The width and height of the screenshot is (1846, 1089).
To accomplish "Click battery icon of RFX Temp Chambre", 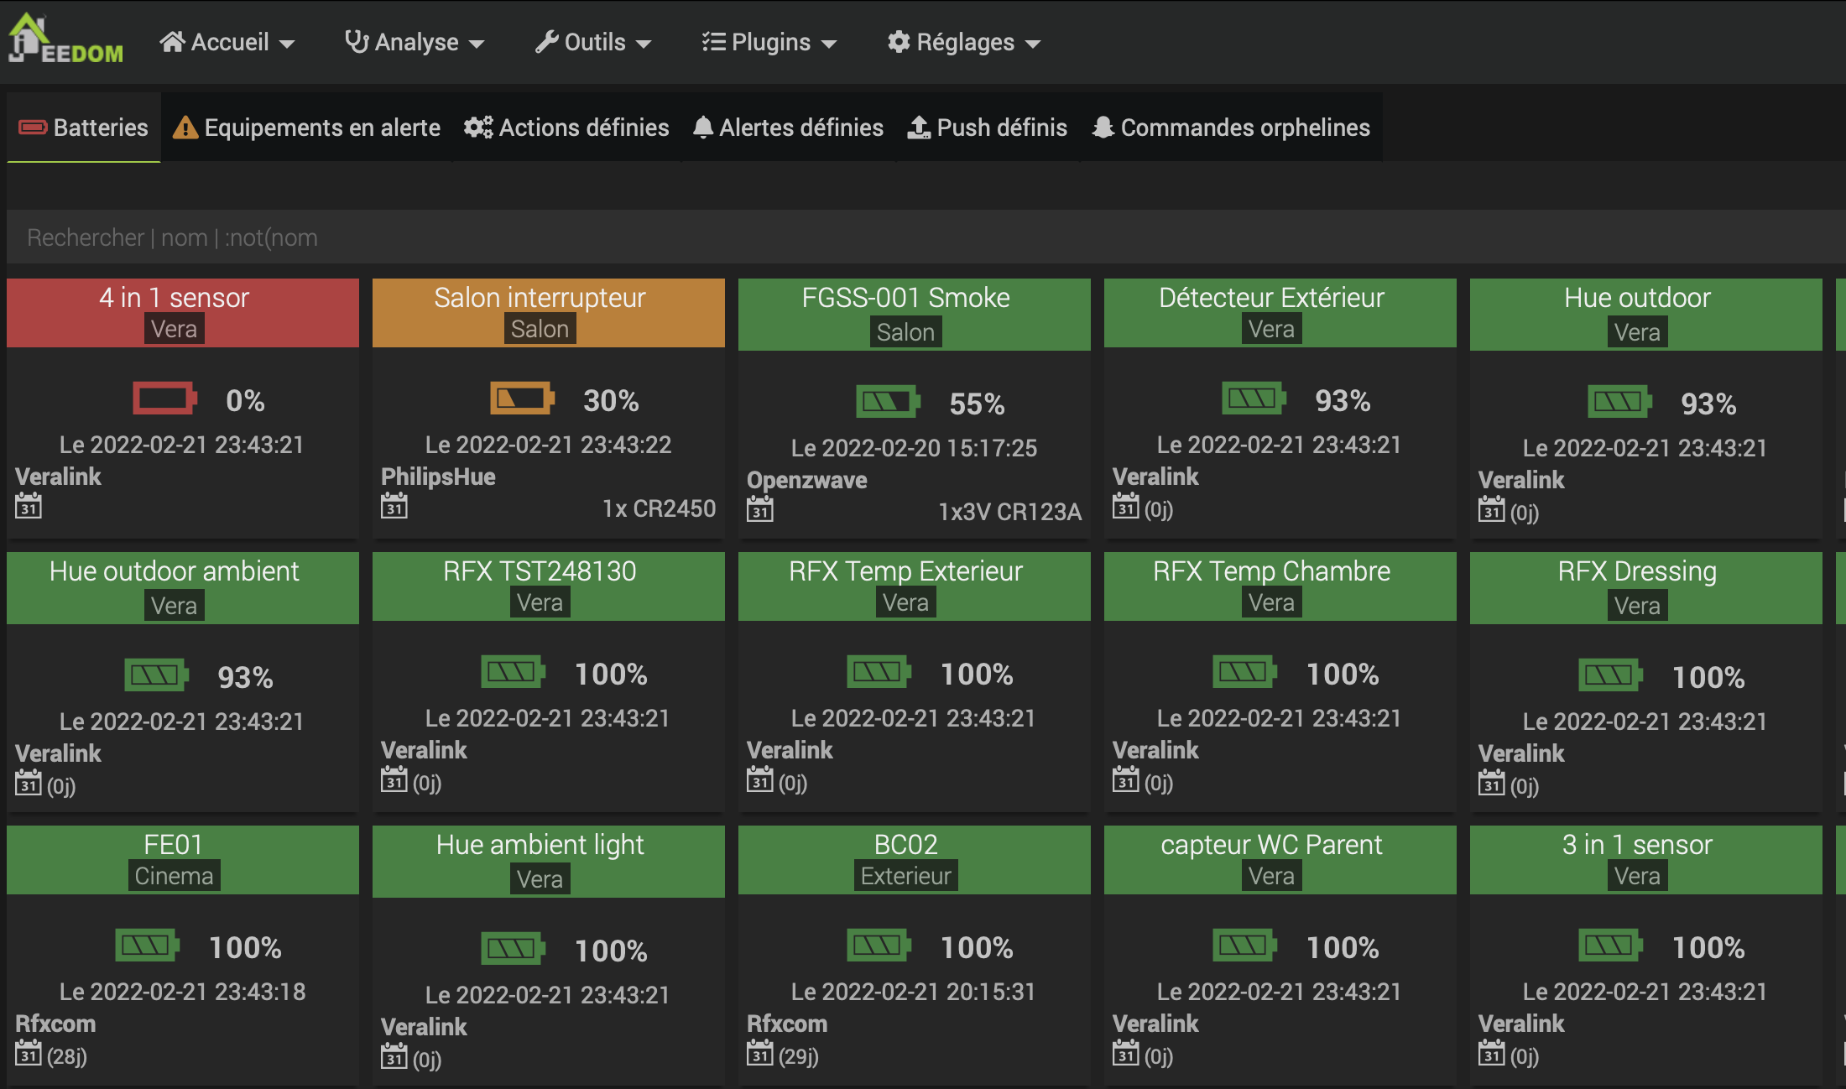I will pos(1244,672).
